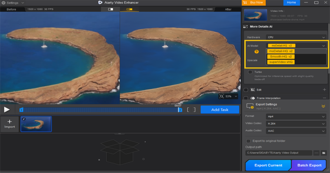Enable the Edit section checkbox
The height and width of the screenshot is (173, 330).
246,90
